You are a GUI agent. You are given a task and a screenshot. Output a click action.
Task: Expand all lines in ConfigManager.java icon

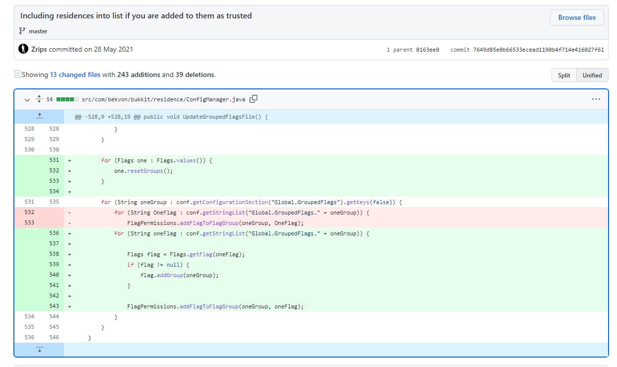[39, 99]
